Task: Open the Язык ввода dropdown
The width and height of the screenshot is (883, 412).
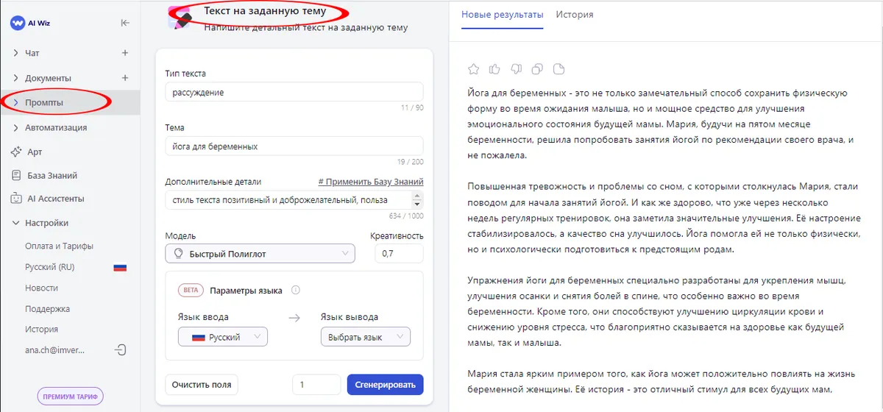Action: (x=223, y=337)
